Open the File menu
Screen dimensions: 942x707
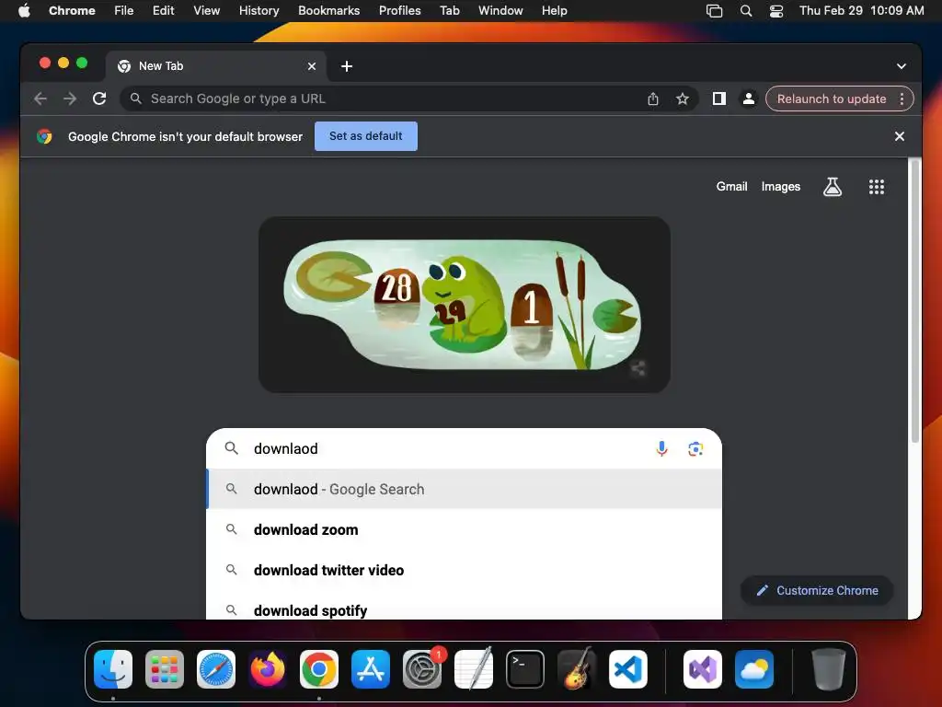pos(124,10)
